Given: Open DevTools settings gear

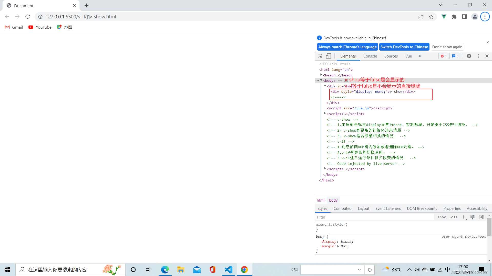Looking at the screenshot, I should pyautogui.click(x=469, y=56).
